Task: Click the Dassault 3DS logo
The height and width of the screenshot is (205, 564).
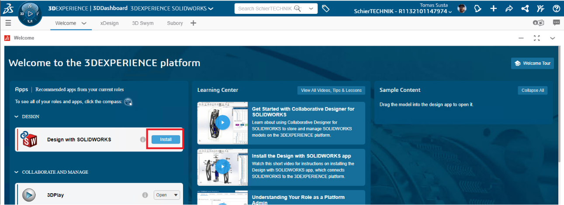Action: [x=8, y=8]
